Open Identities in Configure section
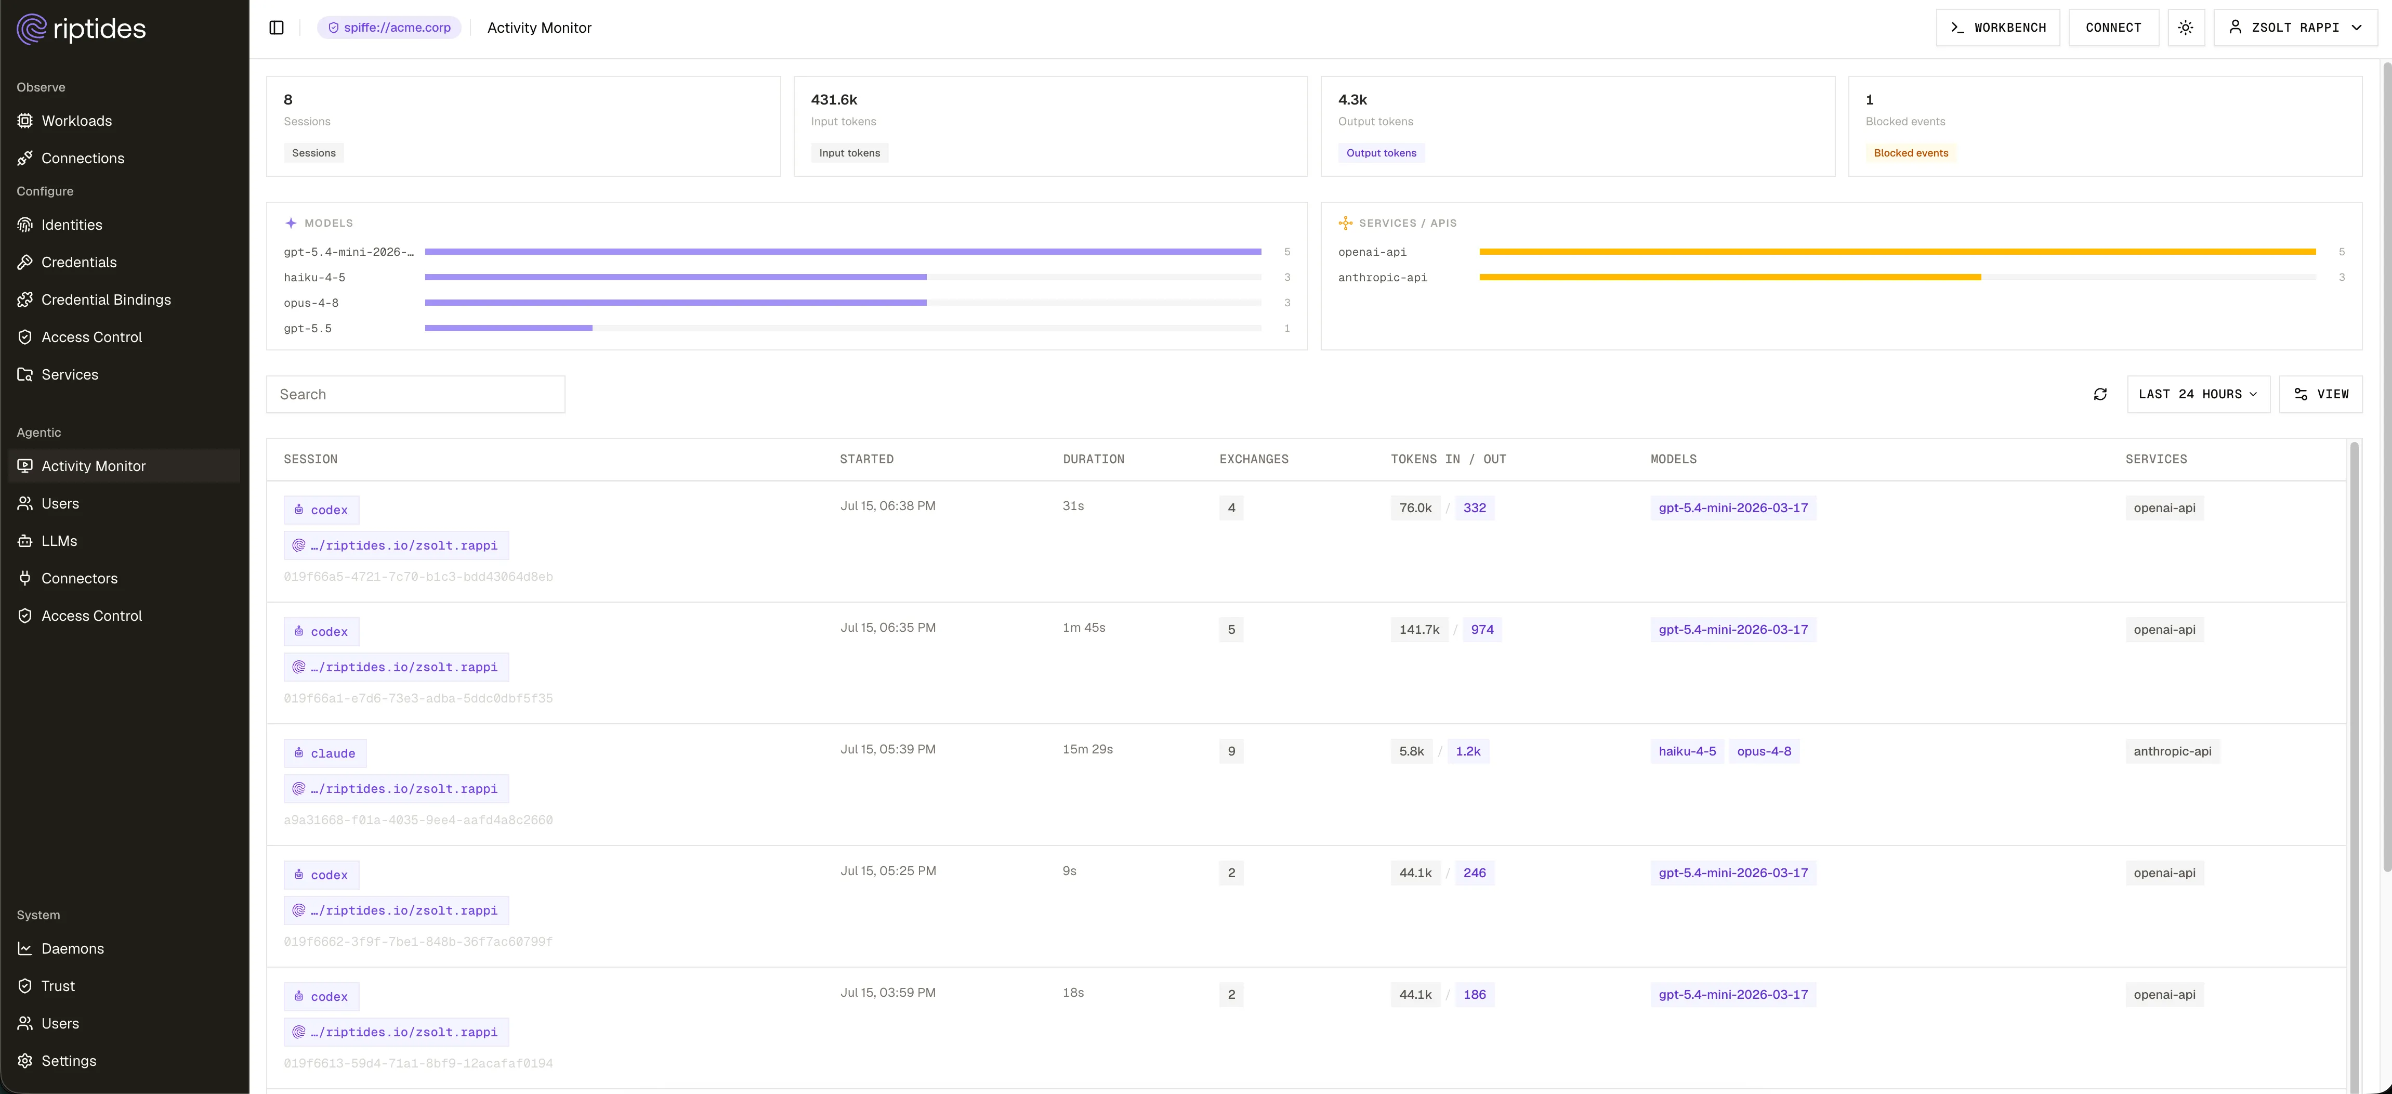 tap(124, 225)
